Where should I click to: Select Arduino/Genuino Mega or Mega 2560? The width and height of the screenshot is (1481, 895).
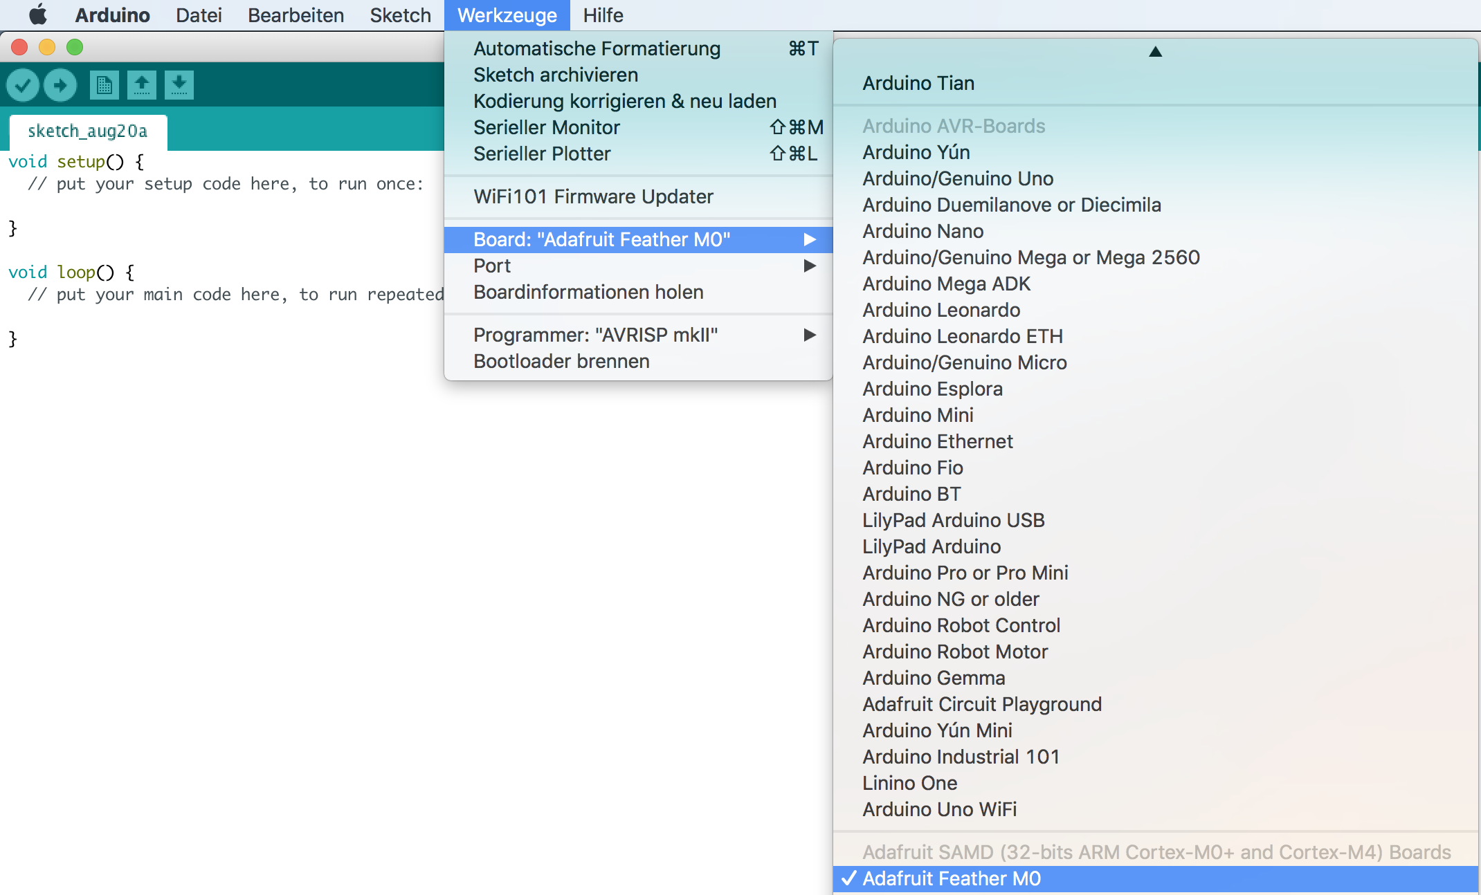click(1155, 257)
